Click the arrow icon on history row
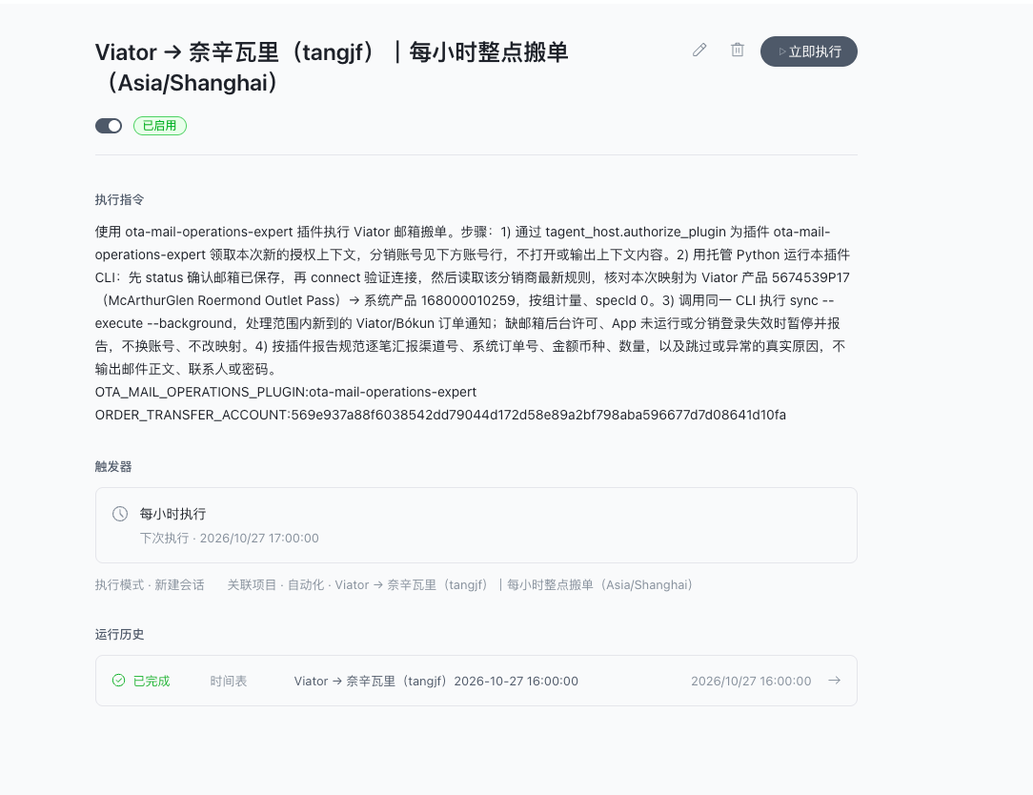 (x=834, y=681)
